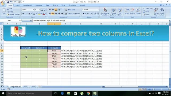Click the Office Button orb
This screenshot has width=171, height=96.
(x=3, y=3)
